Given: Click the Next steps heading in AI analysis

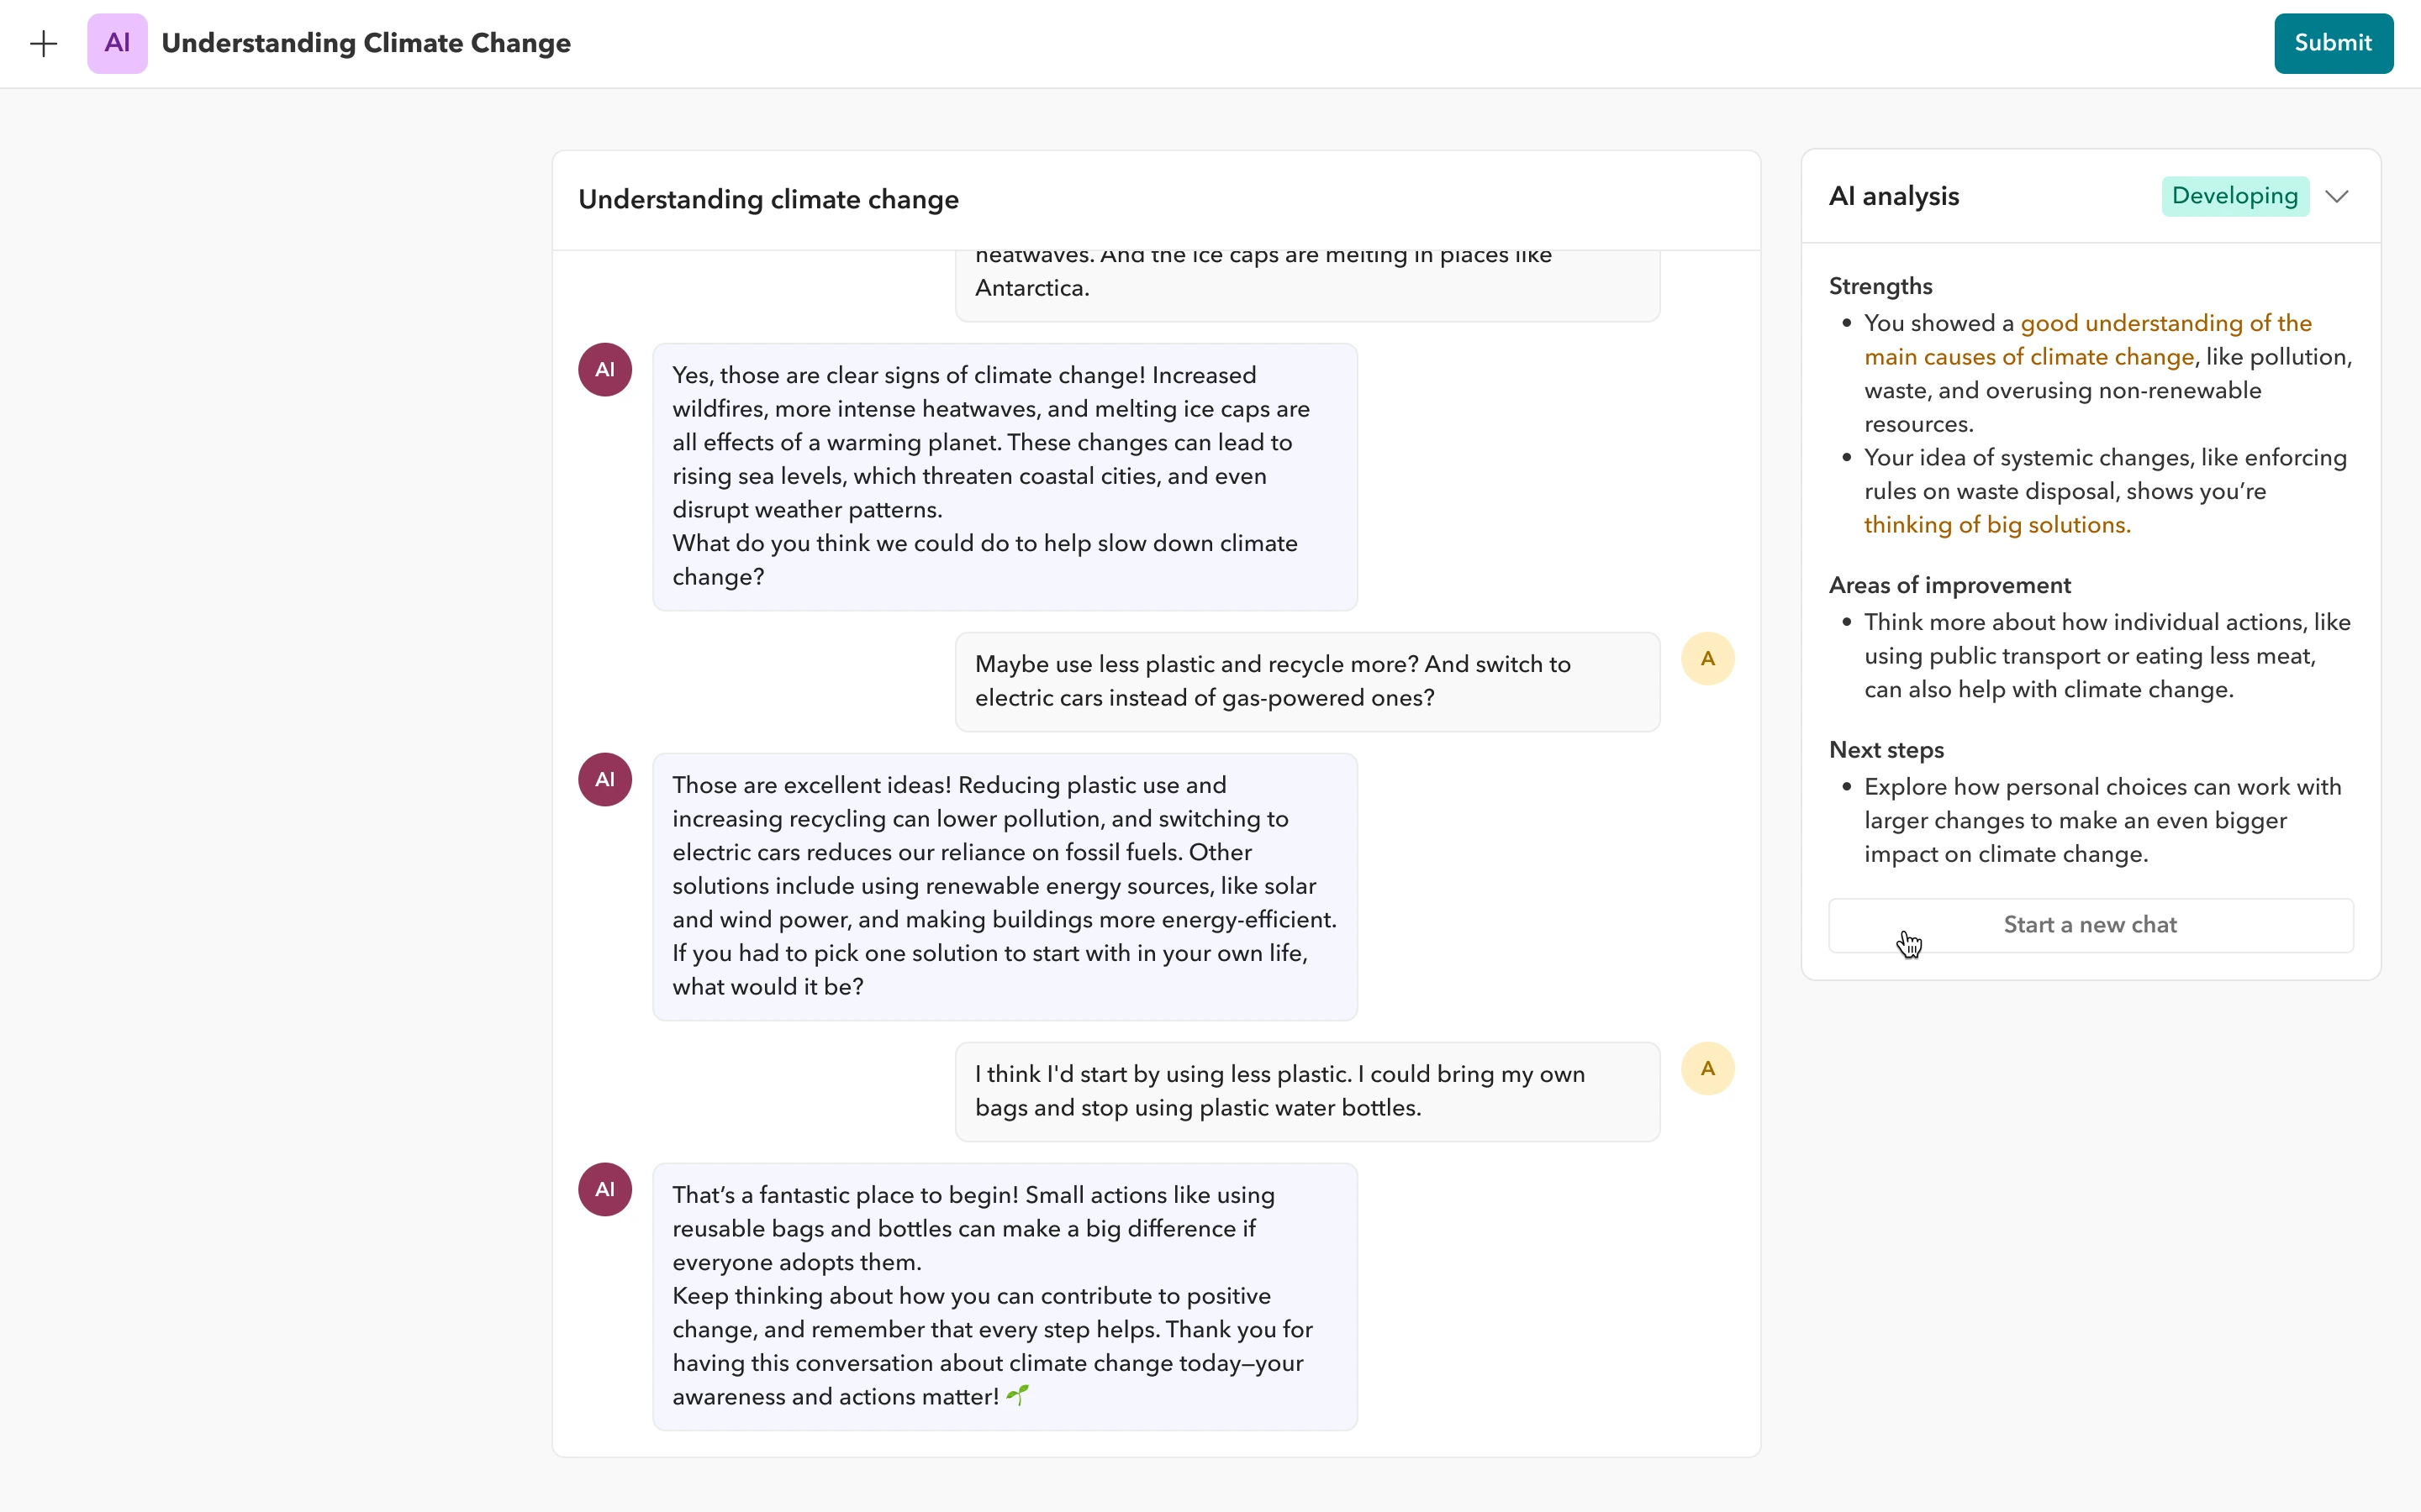Looking at the screenshot, I should pos(1886,749).
